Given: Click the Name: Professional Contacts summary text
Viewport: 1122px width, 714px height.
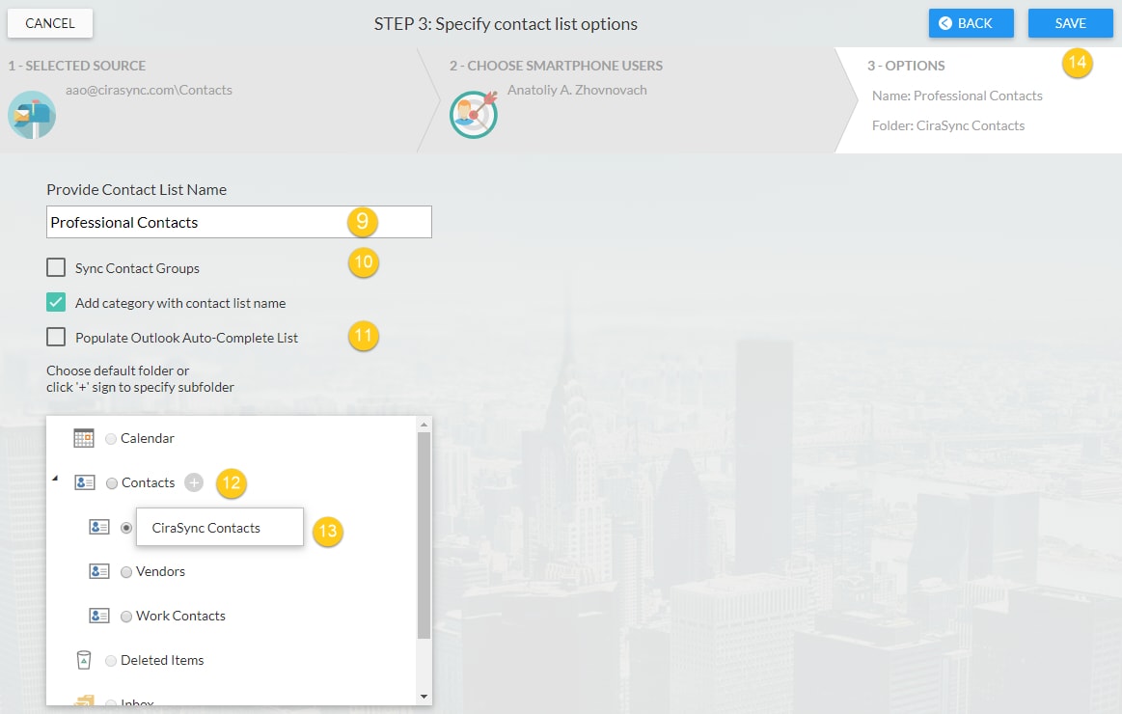Looking at the screenshot, I should pyautogui.click(x=957, y=96).
